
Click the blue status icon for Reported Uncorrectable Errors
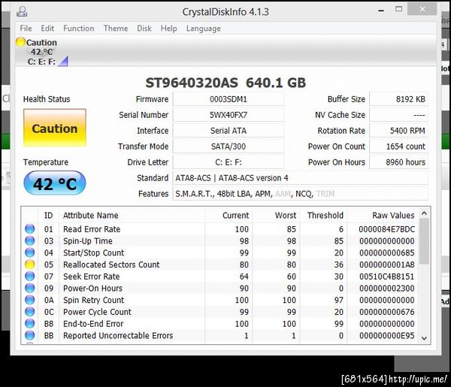click(30, 335)
